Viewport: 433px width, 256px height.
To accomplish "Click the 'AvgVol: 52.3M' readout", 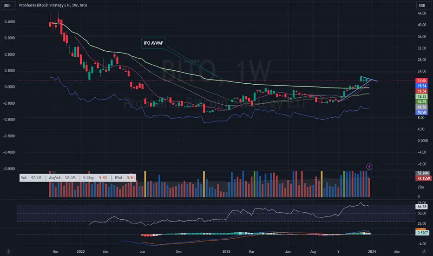I will coord(62,178).
